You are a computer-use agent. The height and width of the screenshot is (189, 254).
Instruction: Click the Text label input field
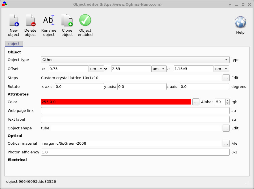[135, 120]
